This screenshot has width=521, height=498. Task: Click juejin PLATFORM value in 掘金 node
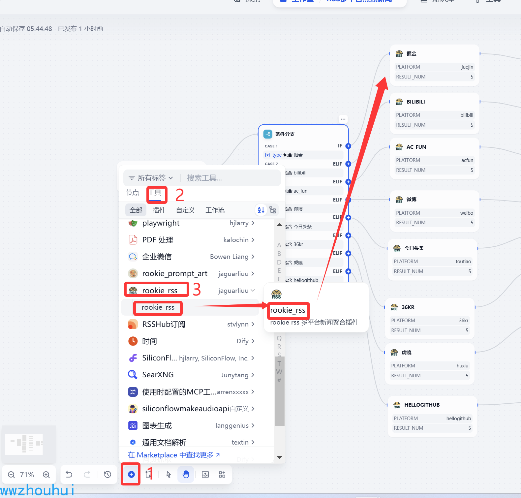tap(467, 67)
